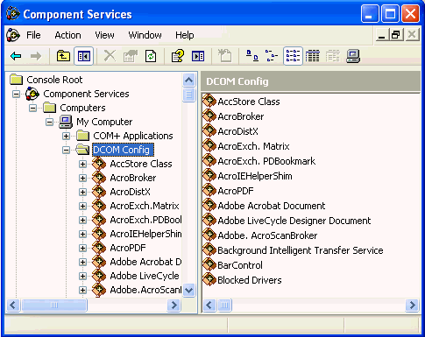
Task: Open the File menu
Action: point(33,35)
